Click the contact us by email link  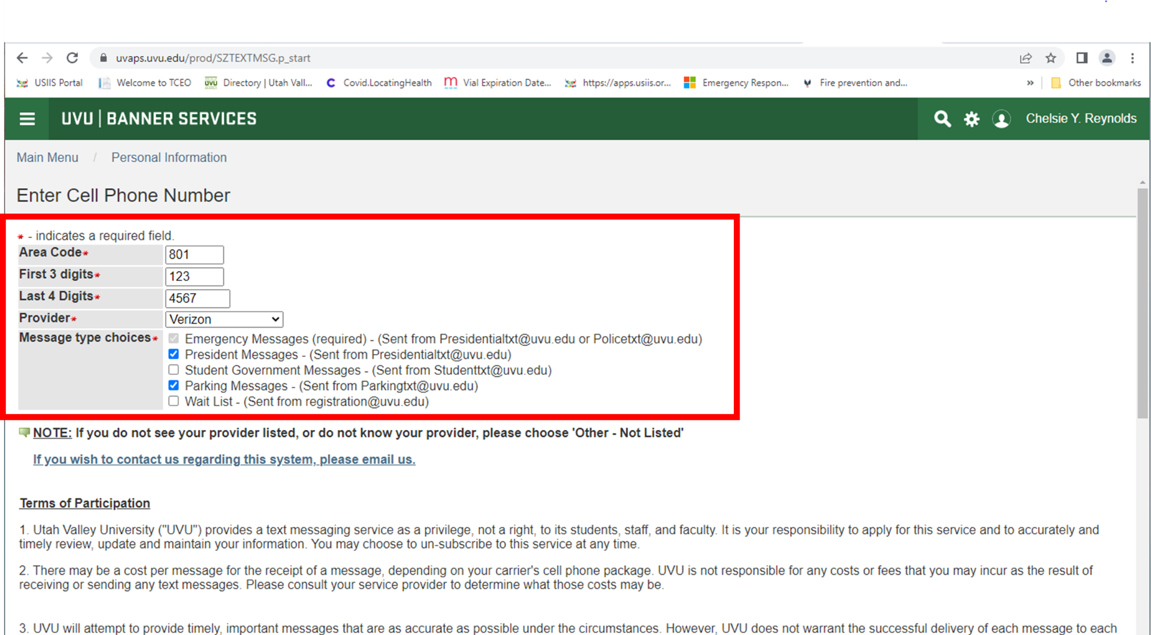224,459
